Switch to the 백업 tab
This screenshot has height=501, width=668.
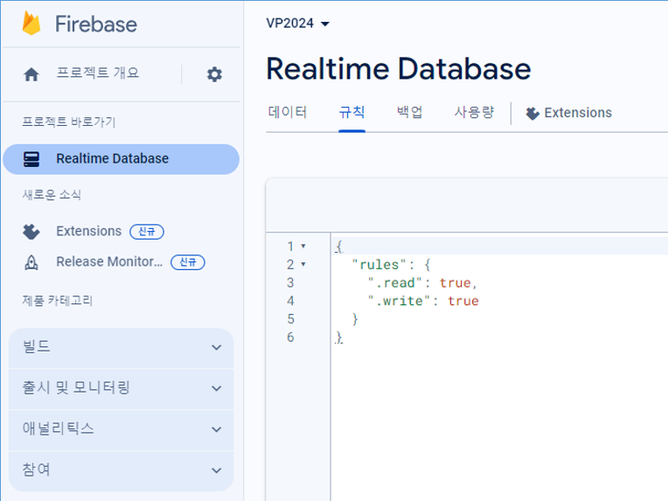point(410,113)
